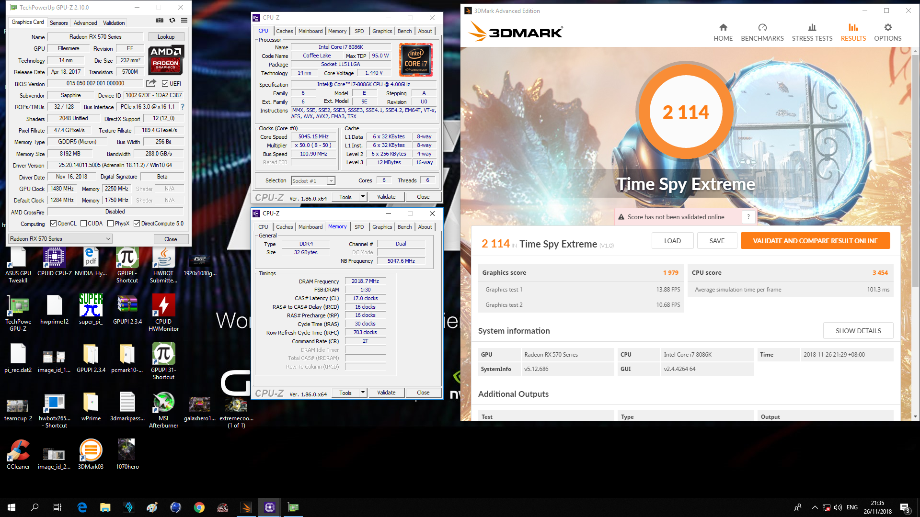Switch to the Validation tab in GPU-Z

114,23
